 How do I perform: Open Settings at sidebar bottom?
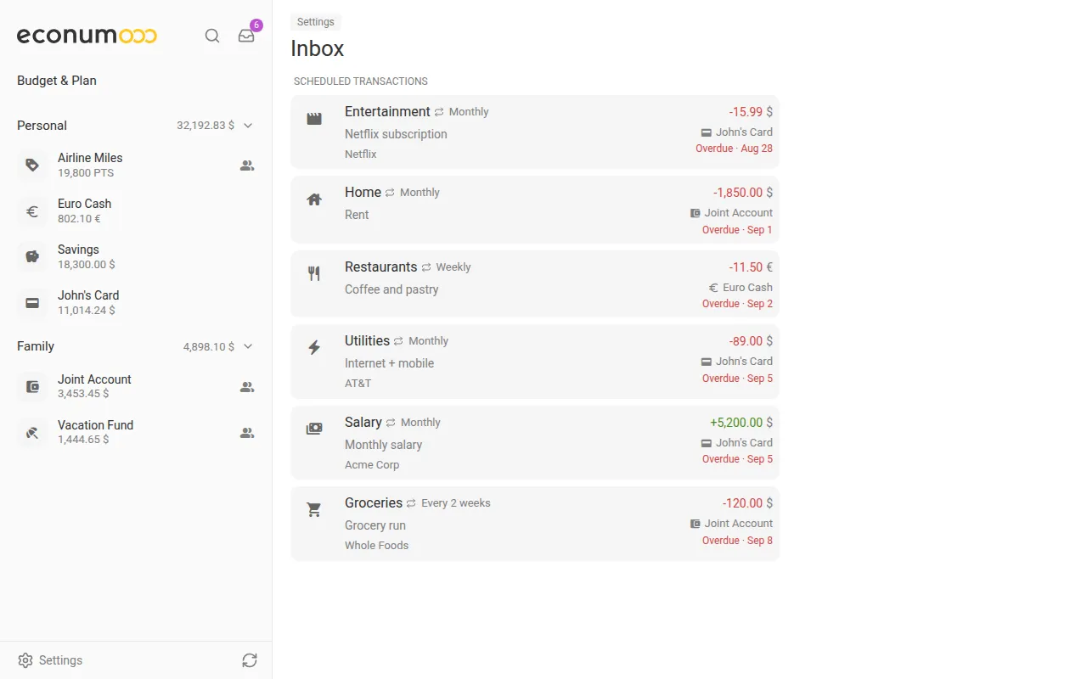coord(50,660)
